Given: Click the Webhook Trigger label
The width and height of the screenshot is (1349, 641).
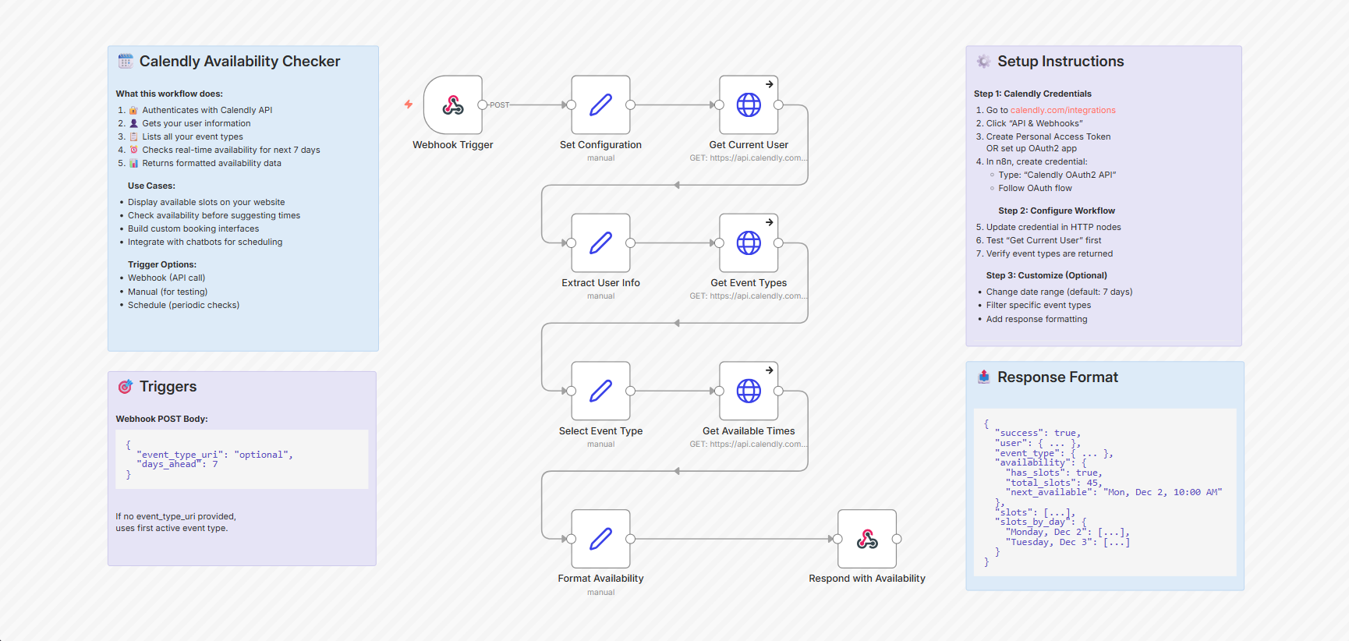Looking at the screenshot, I should (453, 145).
